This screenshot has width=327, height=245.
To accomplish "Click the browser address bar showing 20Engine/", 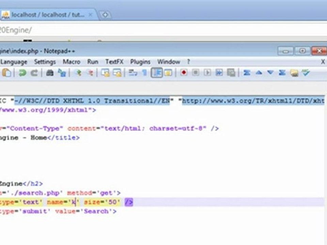I will (163, 30).
